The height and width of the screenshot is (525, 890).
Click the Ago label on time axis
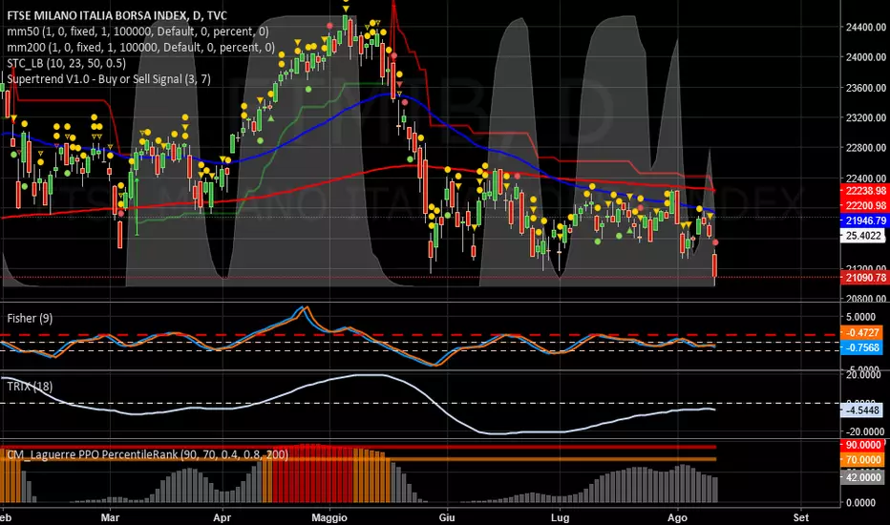click(677, 517)
